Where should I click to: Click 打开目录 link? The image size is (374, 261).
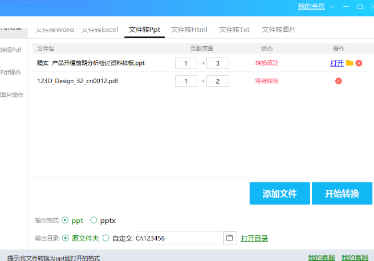click(254, 238)
